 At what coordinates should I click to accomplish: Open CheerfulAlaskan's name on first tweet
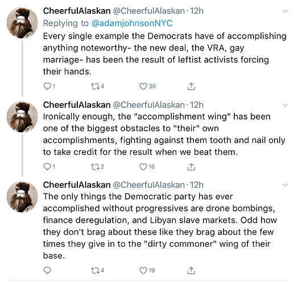77,11
